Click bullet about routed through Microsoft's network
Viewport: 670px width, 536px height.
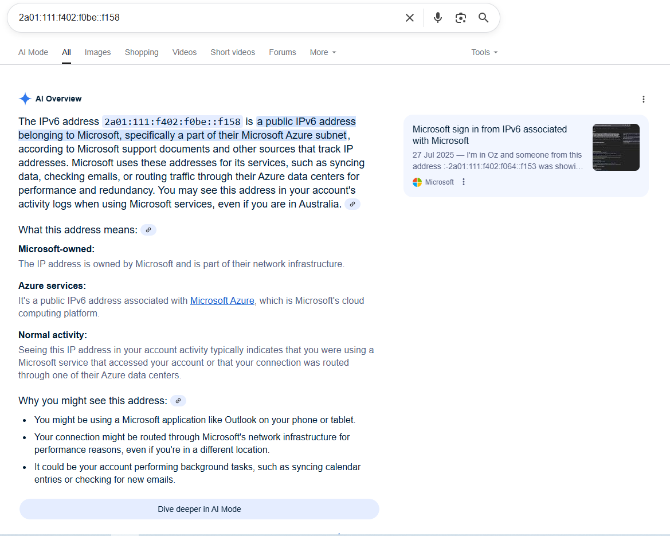point(192,443)
